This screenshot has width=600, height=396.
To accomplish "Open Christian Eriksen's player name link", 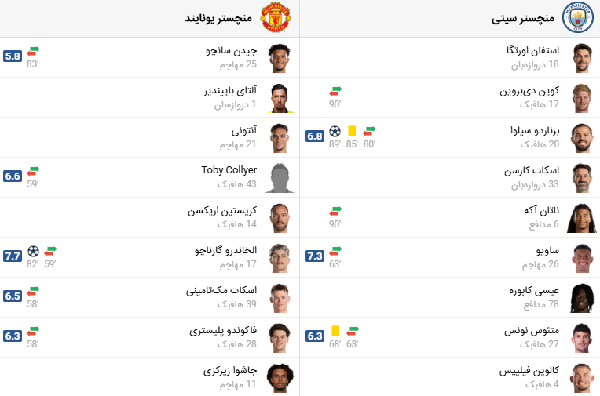I will point(222,211).
